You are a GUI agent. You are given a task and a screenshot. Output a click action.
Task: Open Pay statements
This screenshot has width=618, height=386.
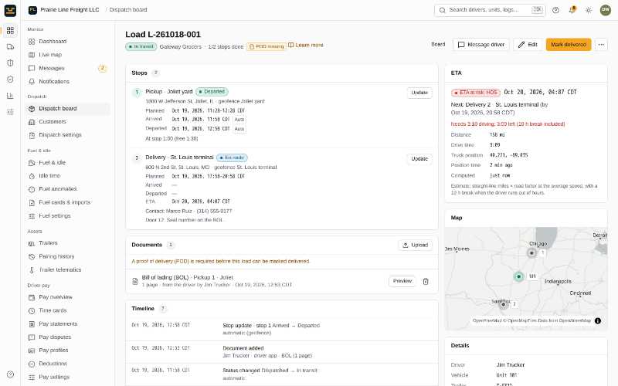(x=67, y=323)
